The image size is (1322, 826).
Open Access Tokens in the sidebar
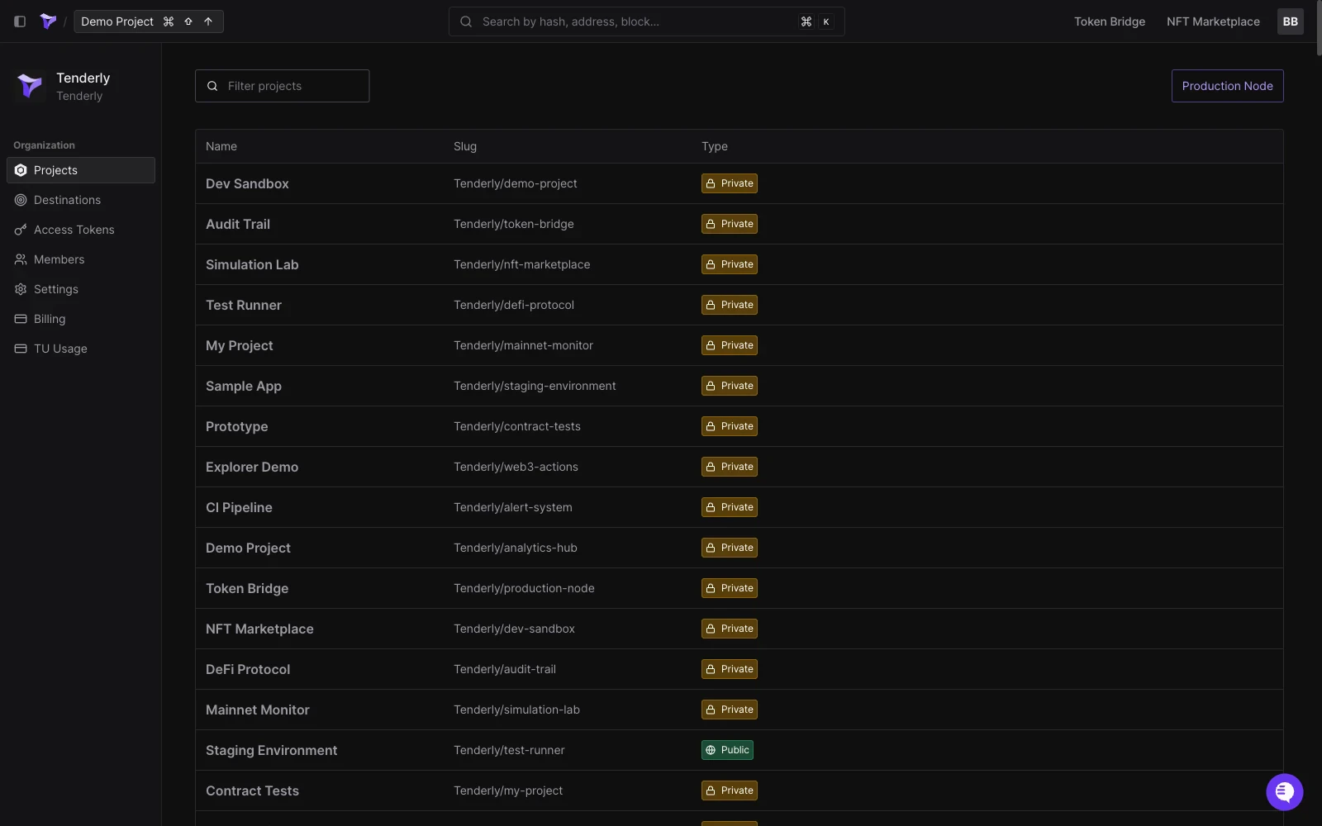pos(81,230)
